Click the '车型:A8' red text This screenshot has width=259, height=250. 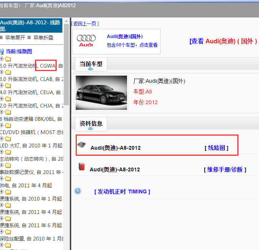(143, 92)
